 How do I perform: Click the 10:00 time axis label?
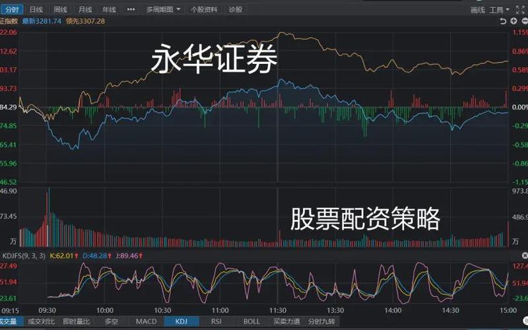[105, 310]
